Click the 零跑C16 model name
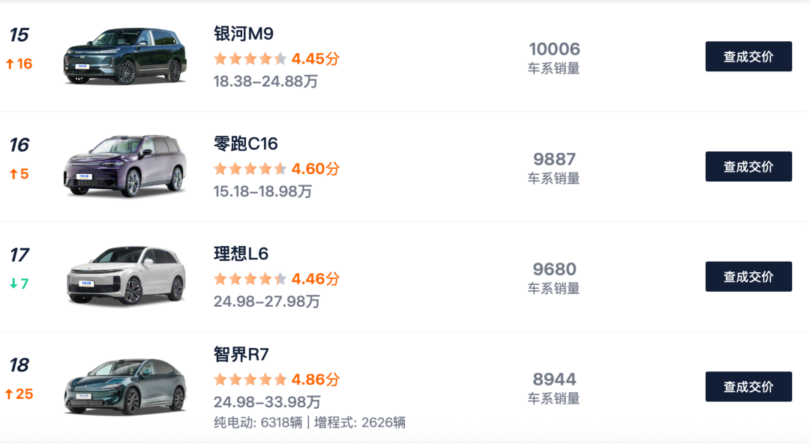The width and height of the screenshot is (810, 444). click(246, 144)
